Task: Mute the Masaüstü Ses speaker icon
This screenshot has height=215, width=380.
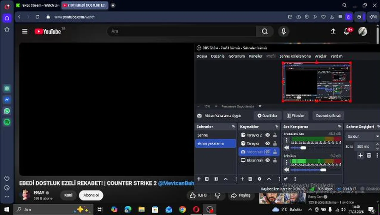Action: [286, 148]
